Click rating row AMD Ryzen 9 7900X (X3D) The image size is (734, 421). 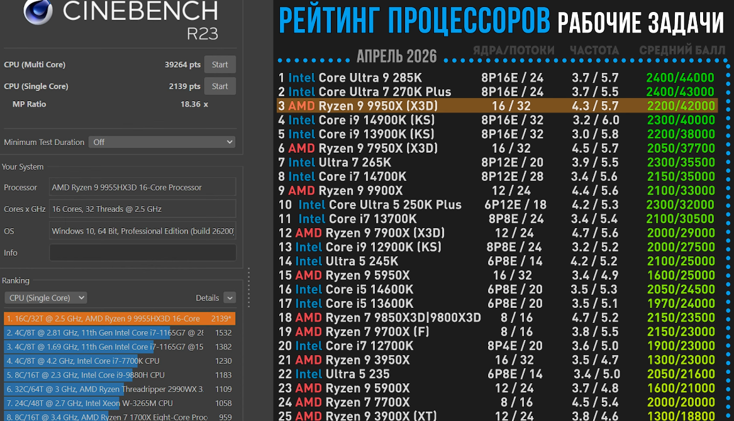coord(497,233)
